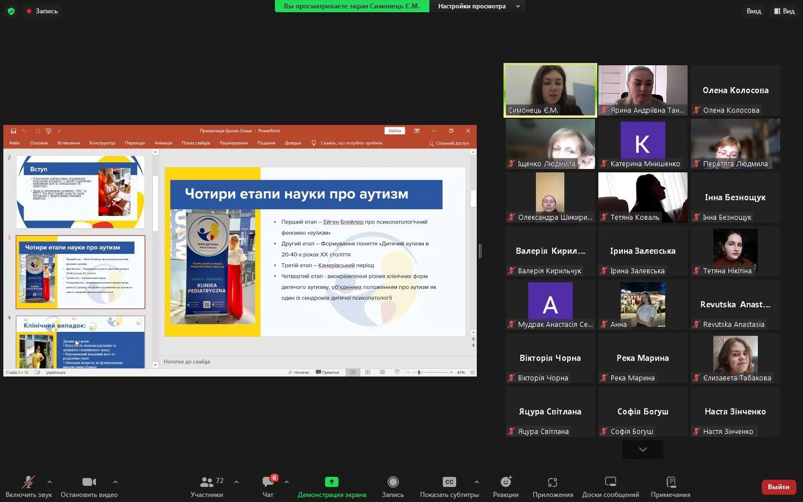
Task: Click the Довідка ribbon tab
Action: tap(293, 143)
